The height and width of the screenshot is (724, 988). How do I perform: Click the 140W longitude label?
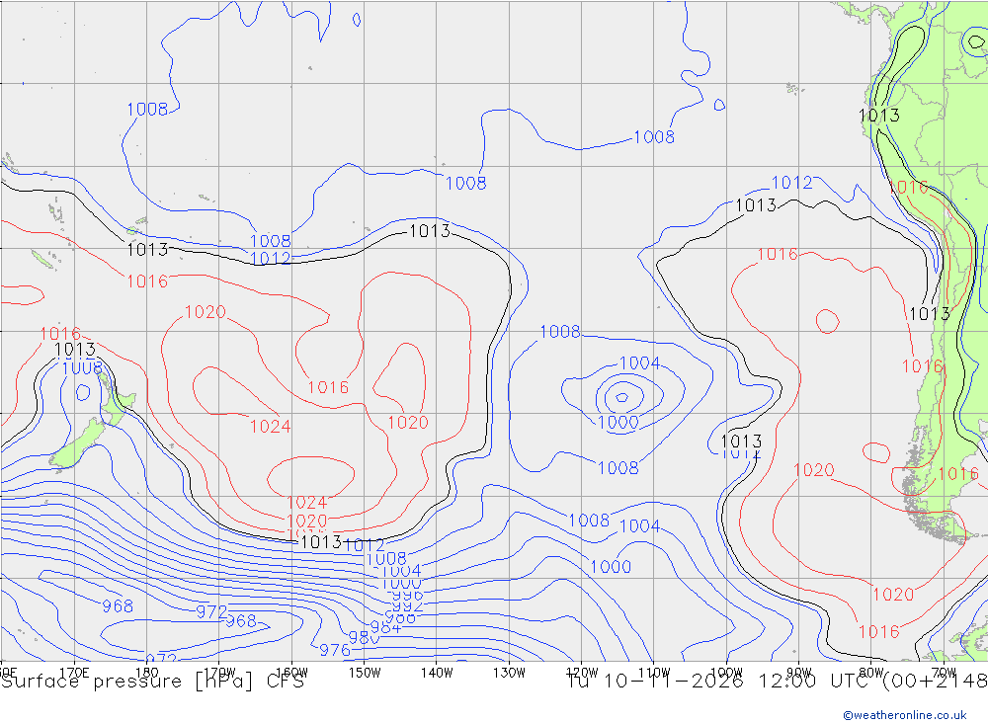(x=437, y=673)
